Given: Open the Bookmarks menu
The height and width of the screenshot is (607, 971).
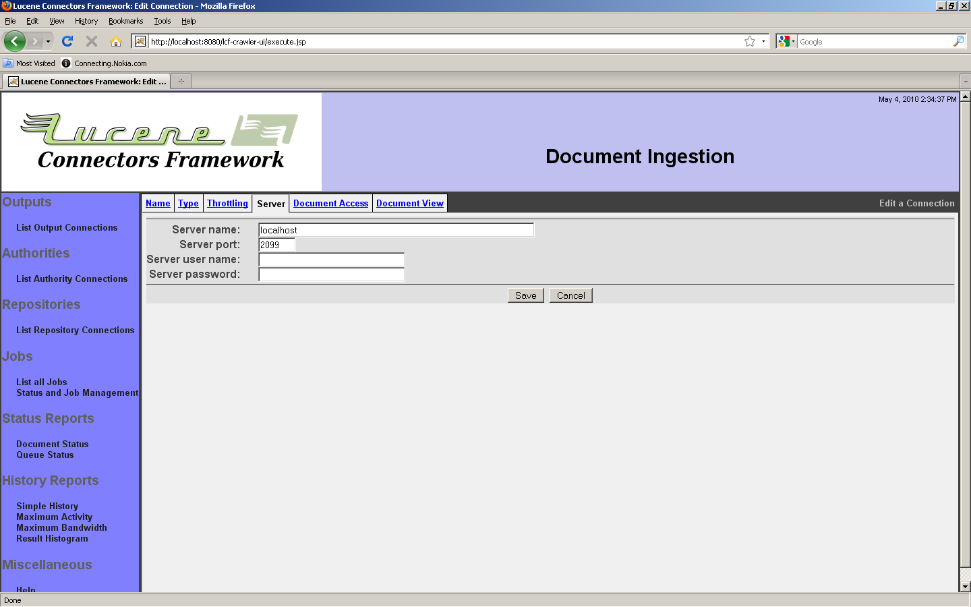Looking at the screenshot, I should (125, 21).
